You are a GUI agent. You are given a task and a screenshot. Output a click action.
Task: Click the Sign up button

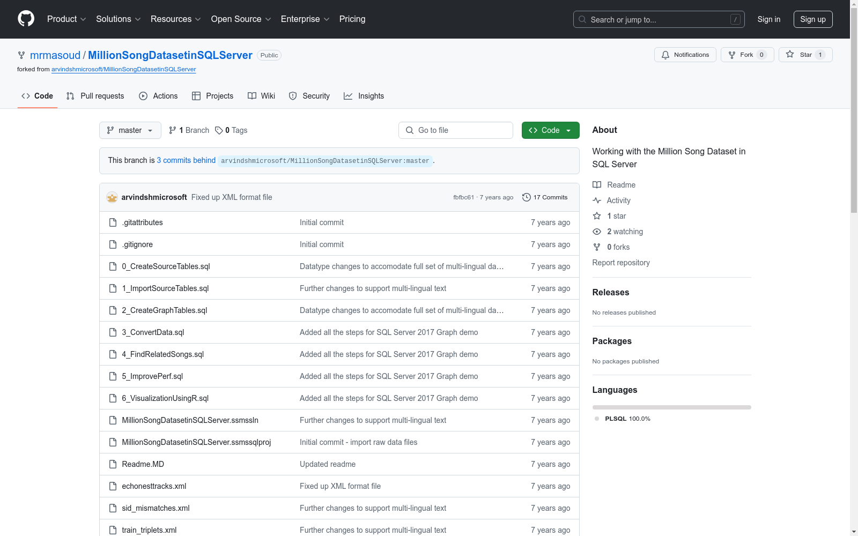pyautogui.click(x=812, y=19)
